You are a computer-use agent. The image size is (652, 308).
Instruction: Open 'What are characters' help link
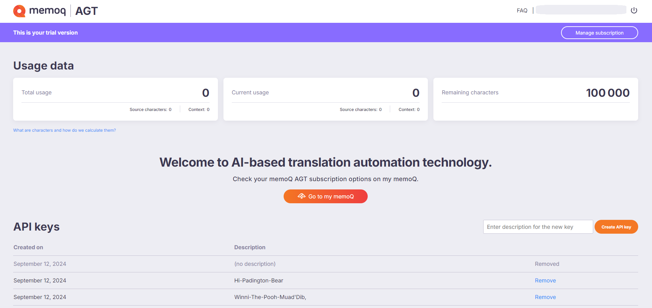[65, 130]
